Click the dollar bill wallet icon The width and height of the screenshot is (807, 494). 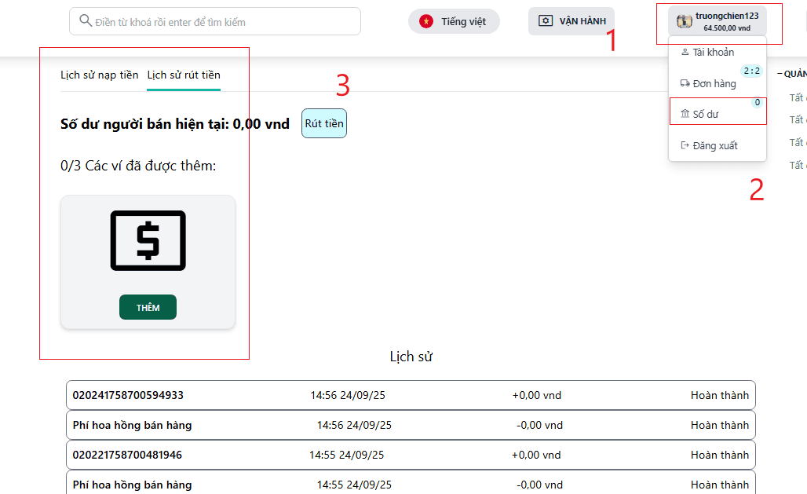pyautogui.click(x=148, y=240)
